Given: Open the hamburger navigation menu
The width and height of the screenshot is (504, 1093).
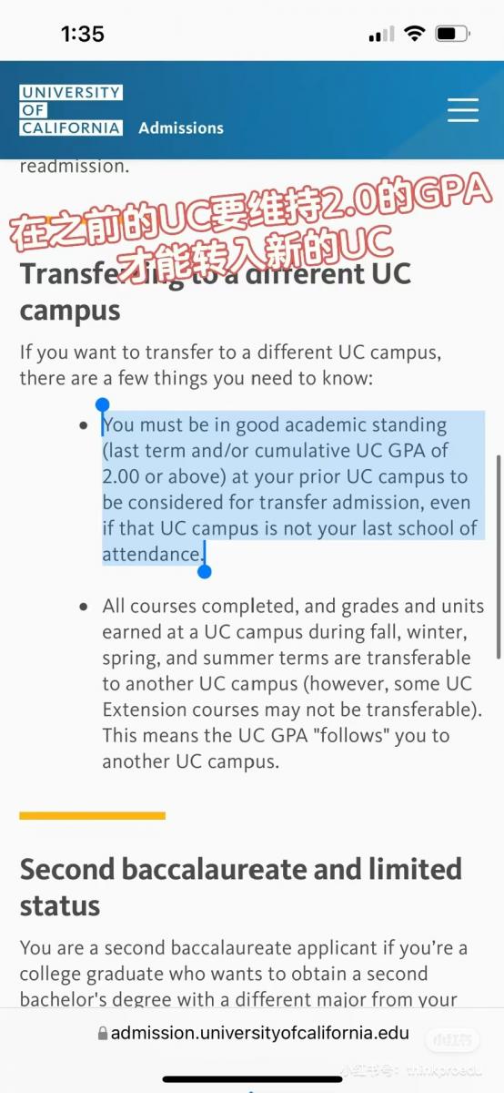Looking at the screenshot, I should (463, 110).
